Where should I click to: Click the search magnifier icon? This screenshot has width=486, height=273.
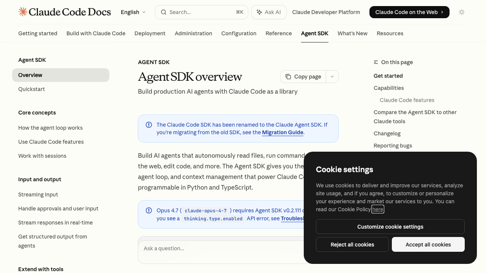(x=163, y=12)
